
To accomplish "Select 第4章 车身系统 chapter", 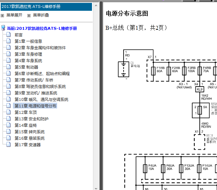I will click(x=28, y=61).
